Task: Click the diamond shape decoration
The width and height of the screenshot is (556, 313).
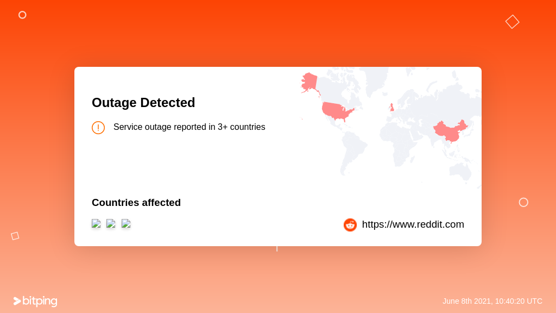Action: pos(513,22)
